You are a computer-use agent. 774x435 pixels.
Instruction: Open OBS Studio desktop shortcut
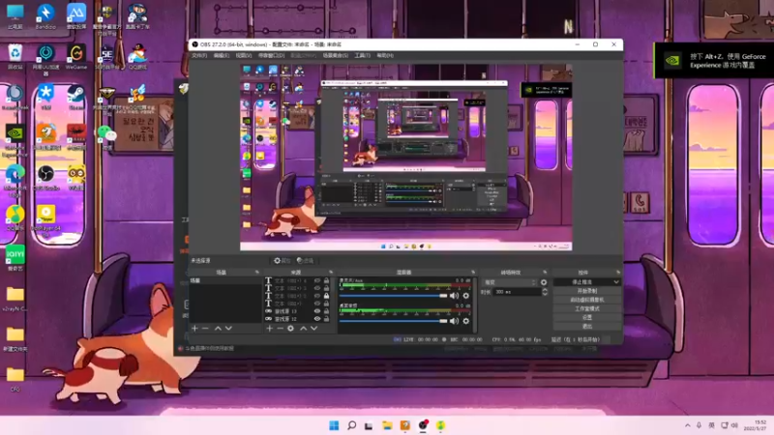tap(45, 179)
